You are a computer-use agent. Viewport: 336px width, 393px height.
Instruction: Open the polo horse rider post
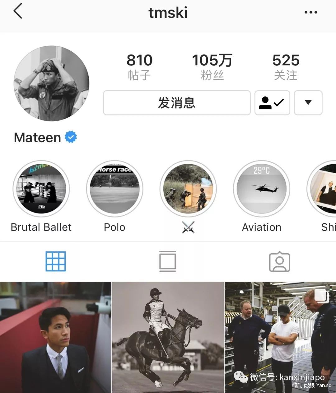click(168, 337)
